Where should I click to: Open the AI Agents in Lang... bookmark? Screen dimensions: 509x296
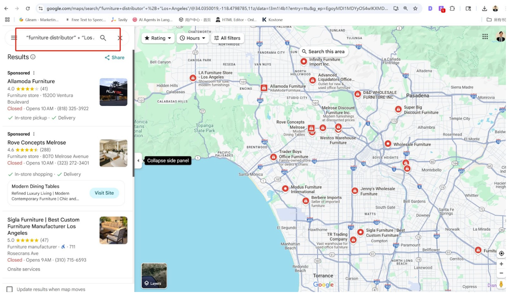click(x=152, y=20)
